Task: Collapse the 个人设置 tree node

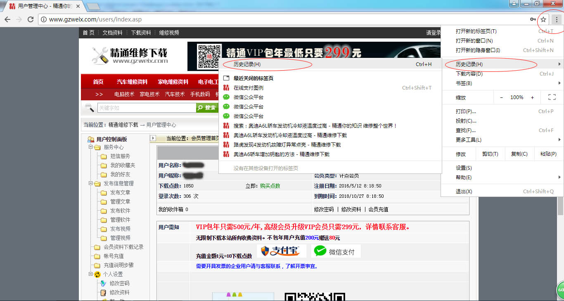Action: point(90,274)
